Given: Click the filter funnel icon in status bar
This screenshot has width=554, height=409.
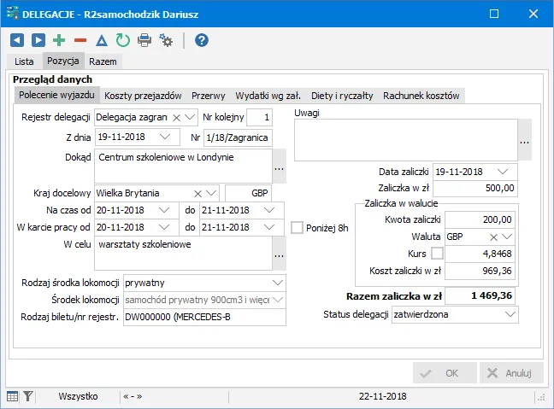Looking at the screenshot, I should coord(27,396).
